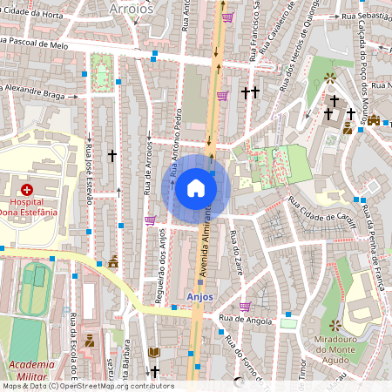
Task: Select the Hospital Dona Estefânia text label
Action: click(29, 207)
